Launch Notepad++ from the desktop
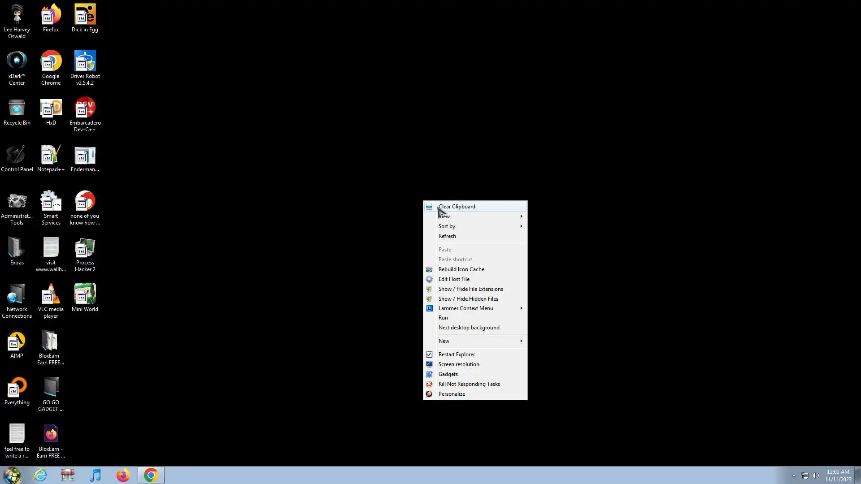The height and width of the screenshot is (484, 861). click(51, 156)
